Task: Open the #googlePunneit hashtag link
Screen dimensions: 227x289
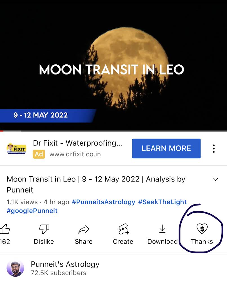Action: coord(32,211)
